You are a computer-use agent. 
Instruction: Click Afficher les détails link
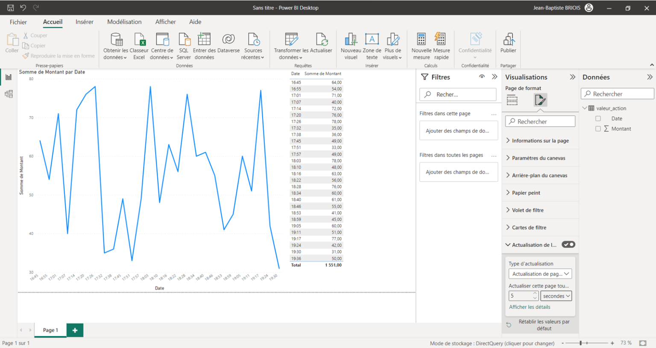[x=530, y=307]
